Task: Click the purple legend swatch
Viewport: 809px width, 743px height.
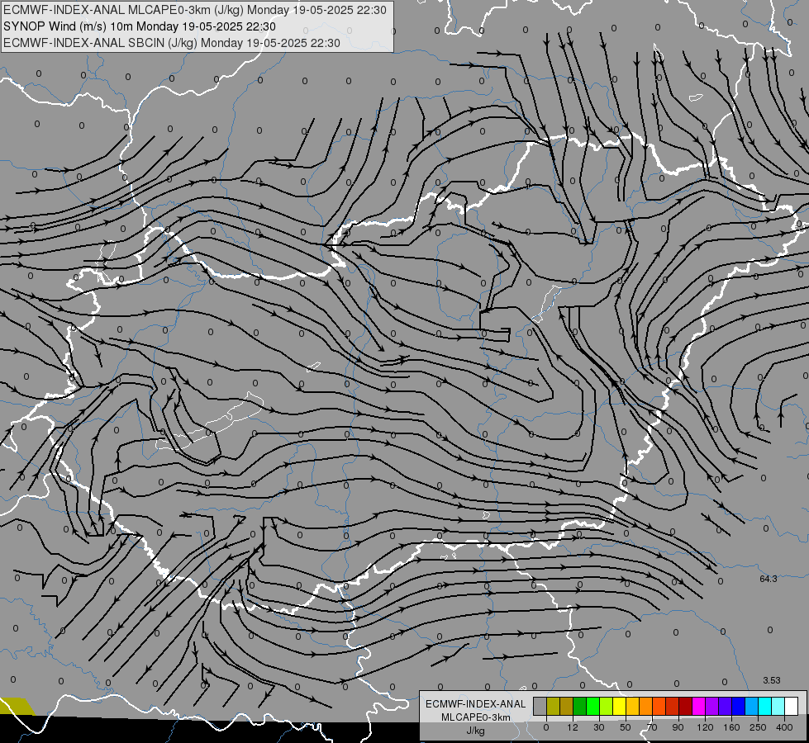Action: tap(712, 706)
